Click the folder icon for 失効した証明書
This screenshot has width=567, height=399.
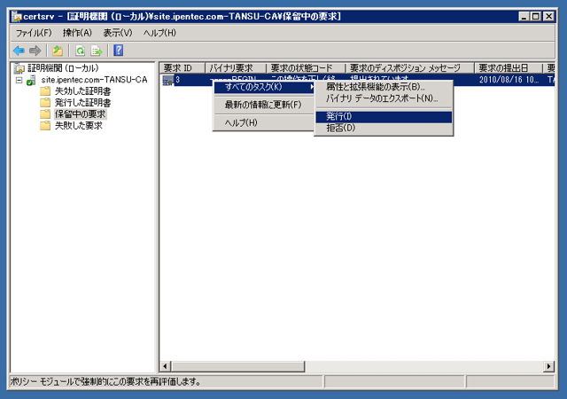45,90
